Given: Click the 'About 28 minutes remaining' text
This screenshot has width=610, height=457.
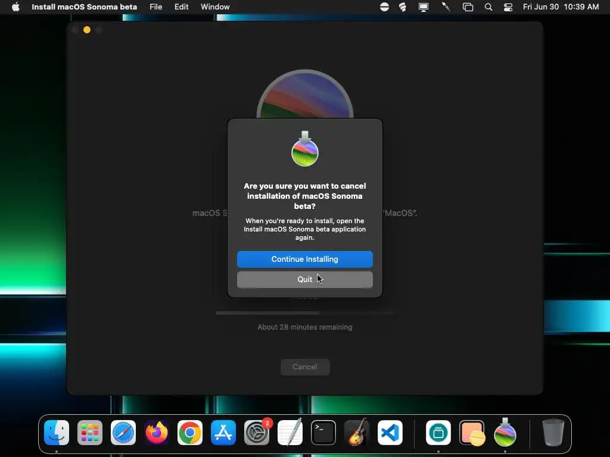Looking at the screenshot, I should pyautogui.click(x=305, y=327).
